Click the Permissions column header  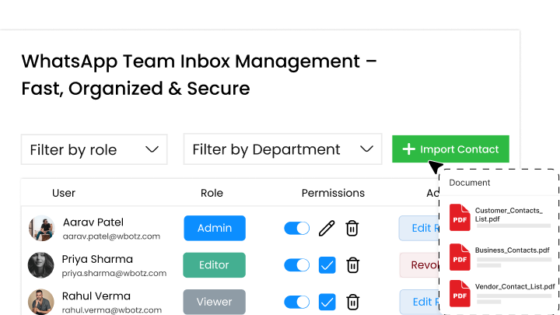pos(333,193)
